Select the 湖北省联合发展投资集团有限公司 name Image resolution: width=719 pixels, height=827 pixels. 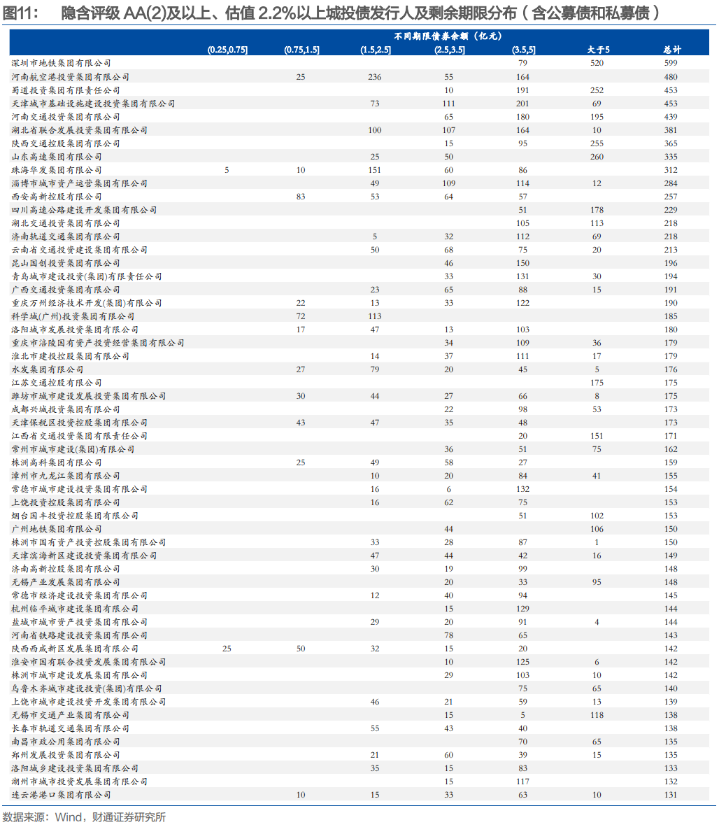[80, 129]
